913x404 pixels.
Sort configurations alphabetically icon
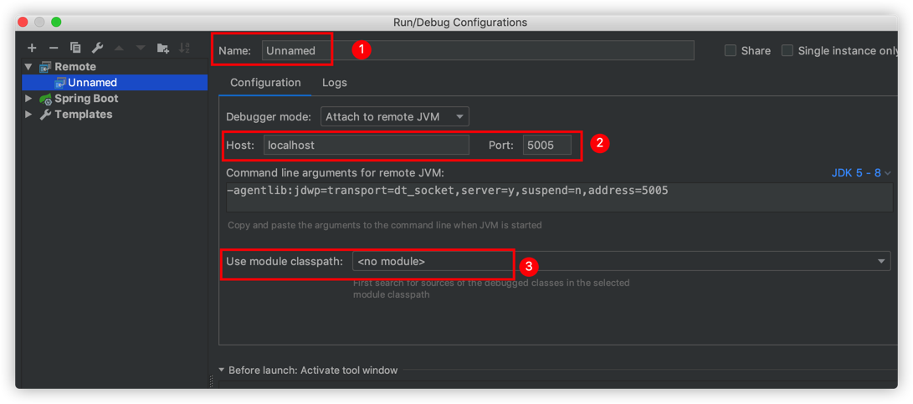click(184, 49)
